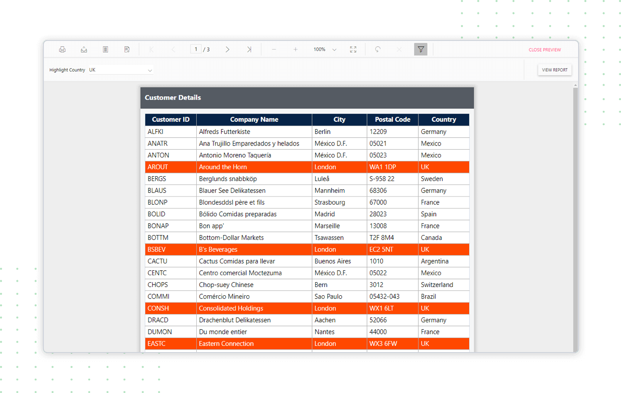Click the scrollbar up arrow
Image resolution: width=621 pixels, height=393 pixels.
pyautogui.click(x=575, y=85)
